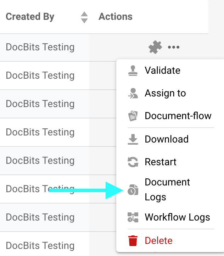Click the Created By column header
This screenshot has width=224, height=256.
(30, 17)
